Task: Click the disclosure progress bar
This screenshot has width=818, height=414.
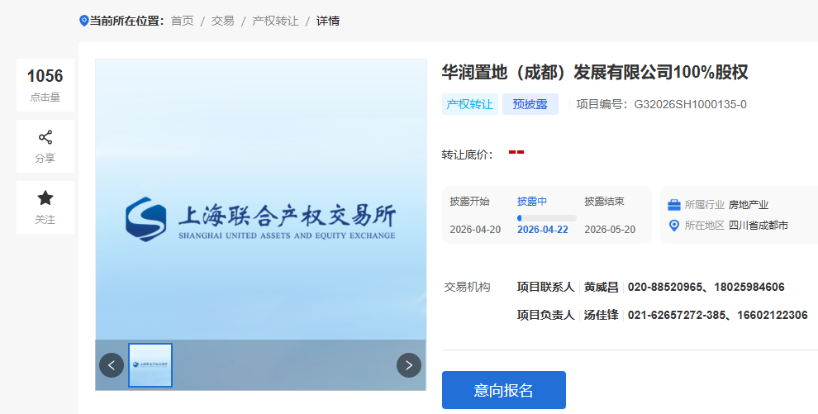Action: [546, 218]
